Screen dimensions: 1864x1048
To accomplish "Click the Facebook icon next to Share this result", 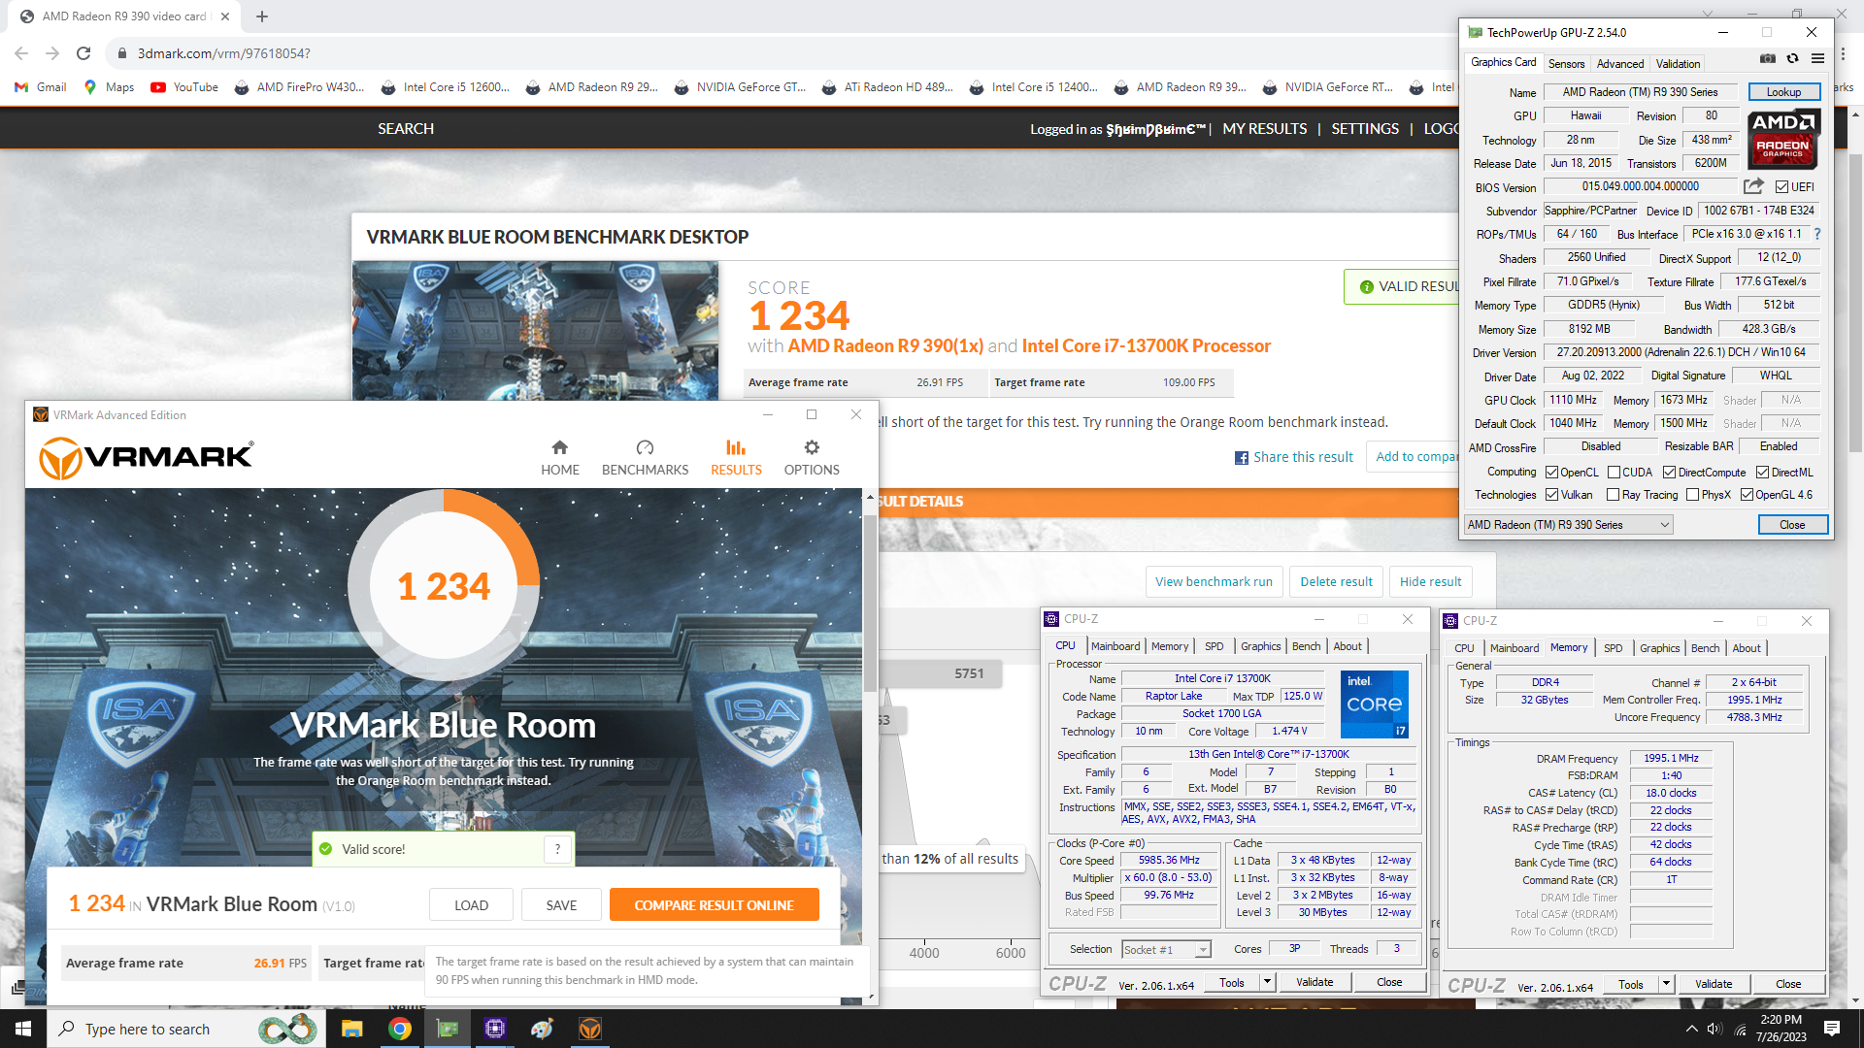I will coord(1241,458).
